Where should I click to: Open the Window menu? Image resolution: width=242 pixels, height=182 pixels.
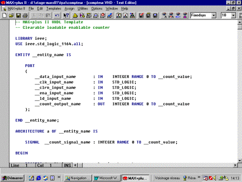[x=112, y=8]
